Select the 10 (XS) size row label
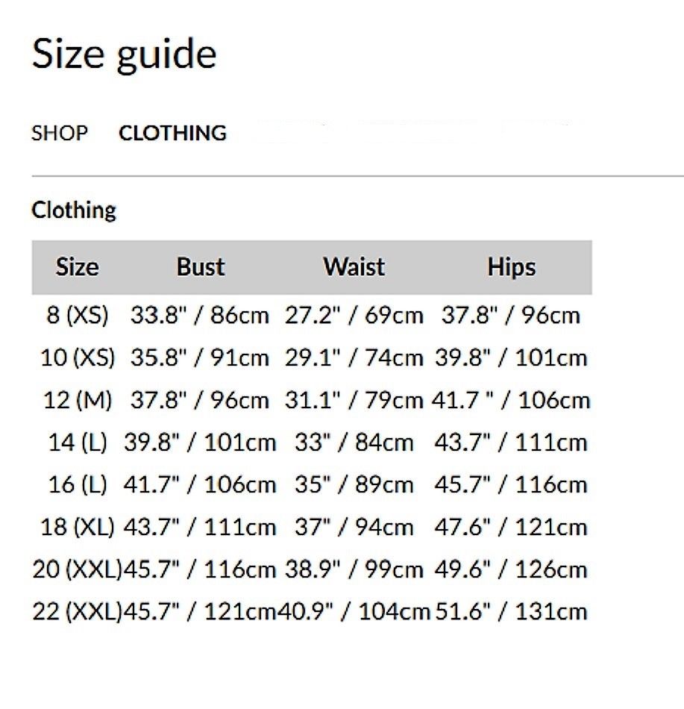 (x=77, y=358)
